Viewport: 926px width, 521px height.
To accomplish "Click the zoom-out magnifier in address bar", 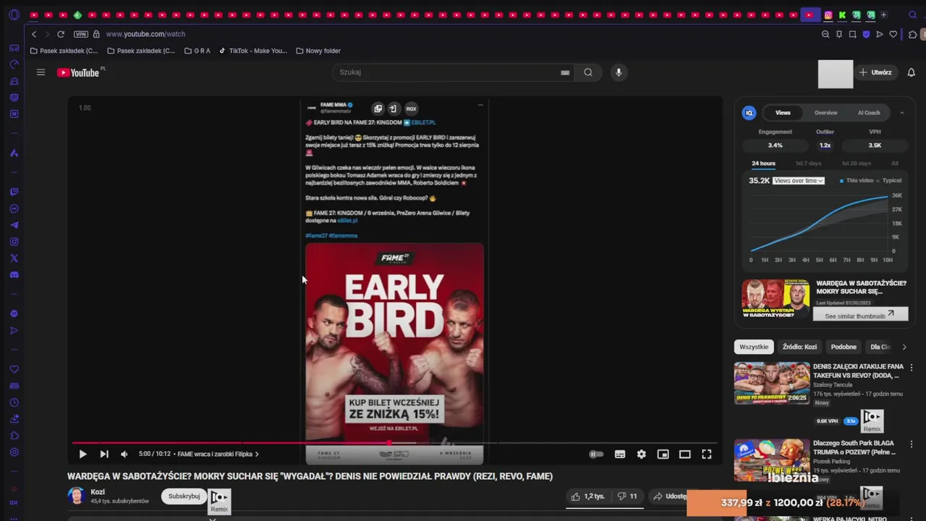I will [x=825, y=34].
